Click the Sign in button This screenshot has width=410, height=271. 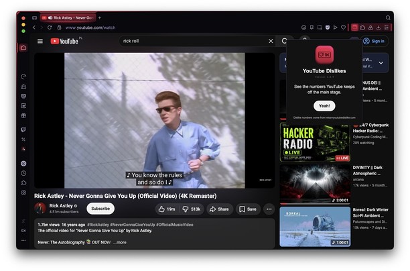coord(374,41)
